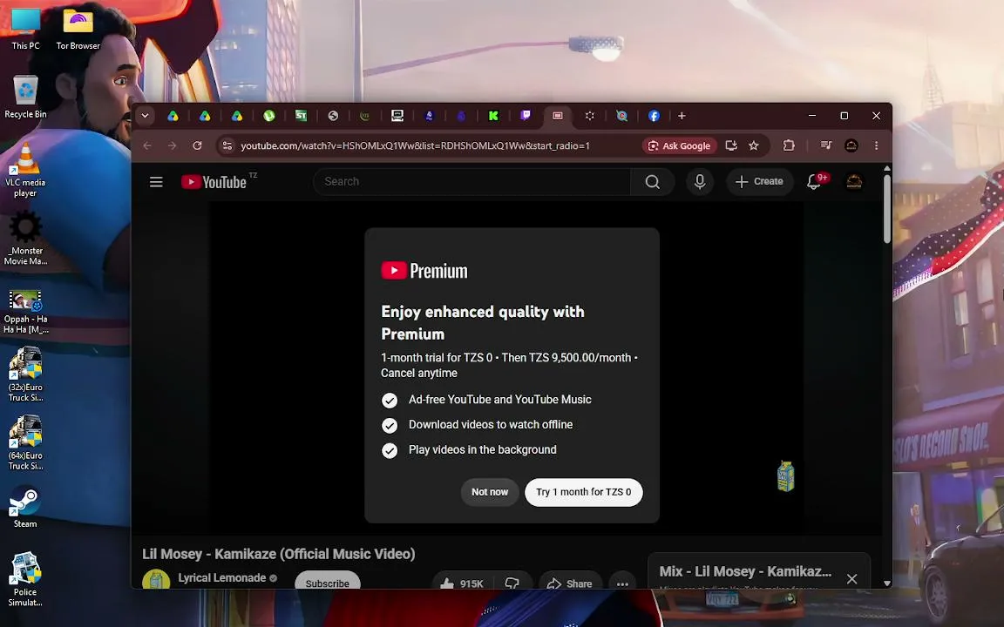Open Chrome profile avatar
This screenshot has width=1004, height=627.
tap(851, 146)
